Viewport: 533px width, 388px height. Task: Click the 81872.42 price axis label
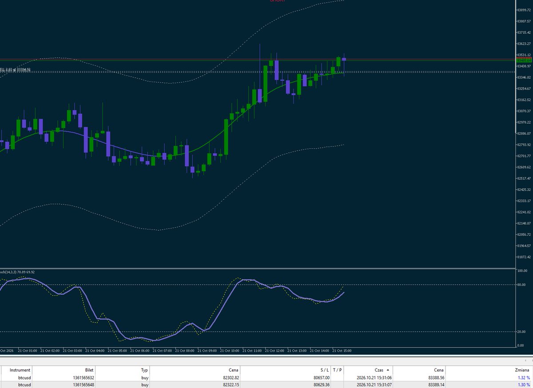pyautogui.click(x=525, y=257)
